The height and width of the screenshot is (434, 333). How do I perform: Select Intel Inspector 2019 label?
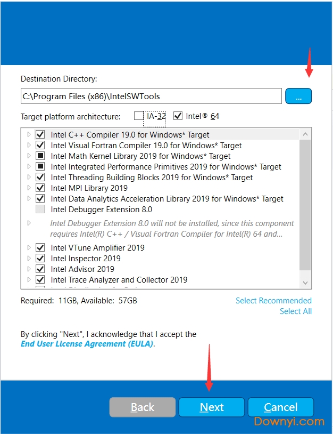pyautogui.click(x=86, y=258)
